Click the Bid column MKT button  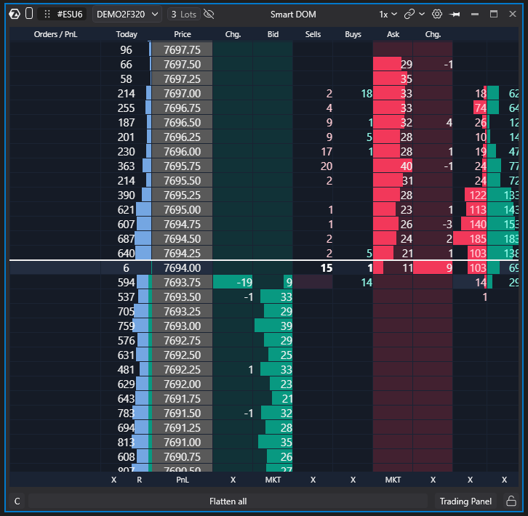(273, 480)
